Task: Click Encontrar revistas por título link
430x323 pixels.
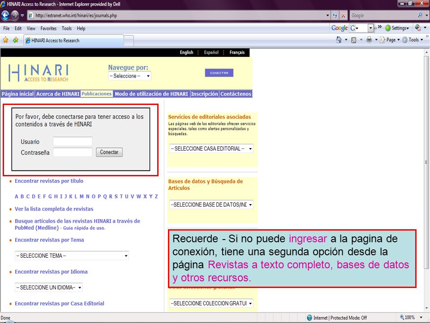Action: tap(49, 181)
